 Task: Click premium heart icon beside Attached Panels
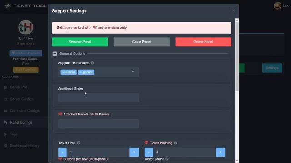[x=60, y=114]
